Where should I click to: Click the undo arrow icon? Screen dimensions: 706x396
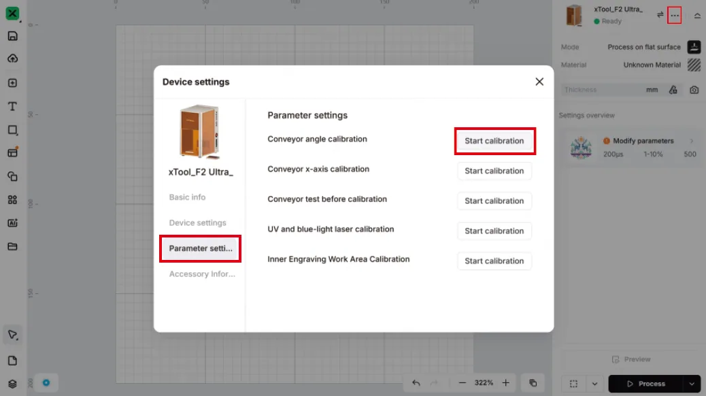(416, 383)
